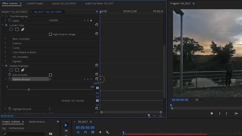Image resolution: width=242 pixels, height=136 pixels.
Task: Add or remove Shadow Amount keyframe
Action: 88,79
